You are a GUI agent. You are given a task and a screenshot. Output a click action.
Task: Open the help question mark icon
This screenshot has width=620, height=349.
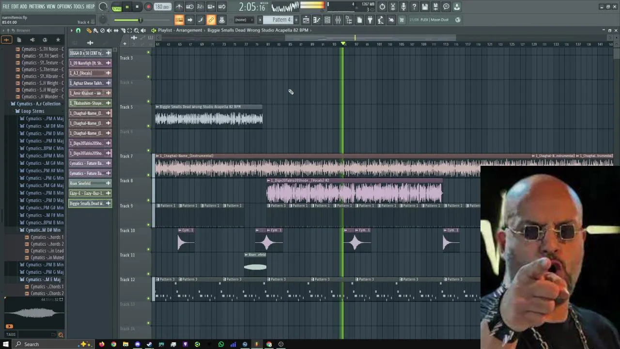(x=414, y=7)
